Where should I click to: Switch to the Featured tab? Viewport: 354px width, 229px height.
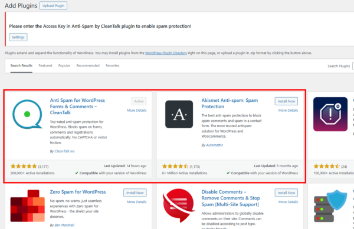pyautogui.click(x=45, y=65)
